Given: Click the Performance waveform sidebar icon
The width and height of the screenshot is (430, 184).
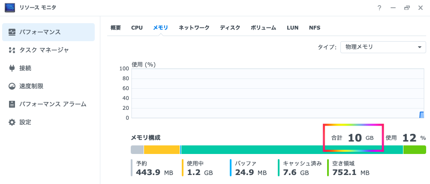Looking at the screenshot, I should [x=12, y=32].
